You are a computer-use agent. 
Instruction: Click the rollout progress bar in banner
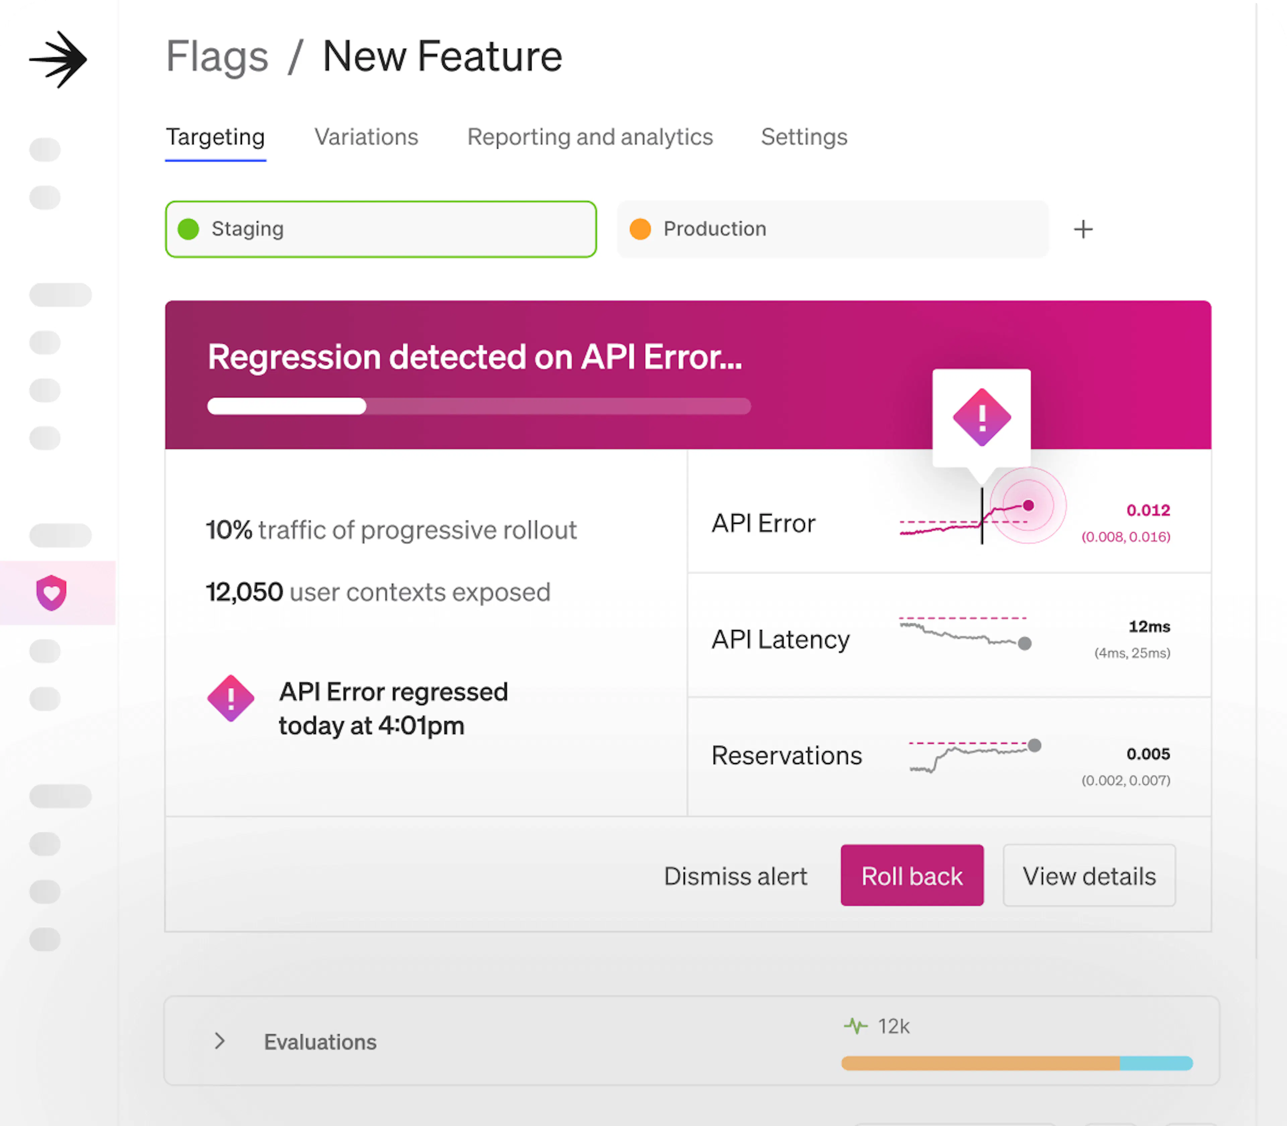point(479,406)
